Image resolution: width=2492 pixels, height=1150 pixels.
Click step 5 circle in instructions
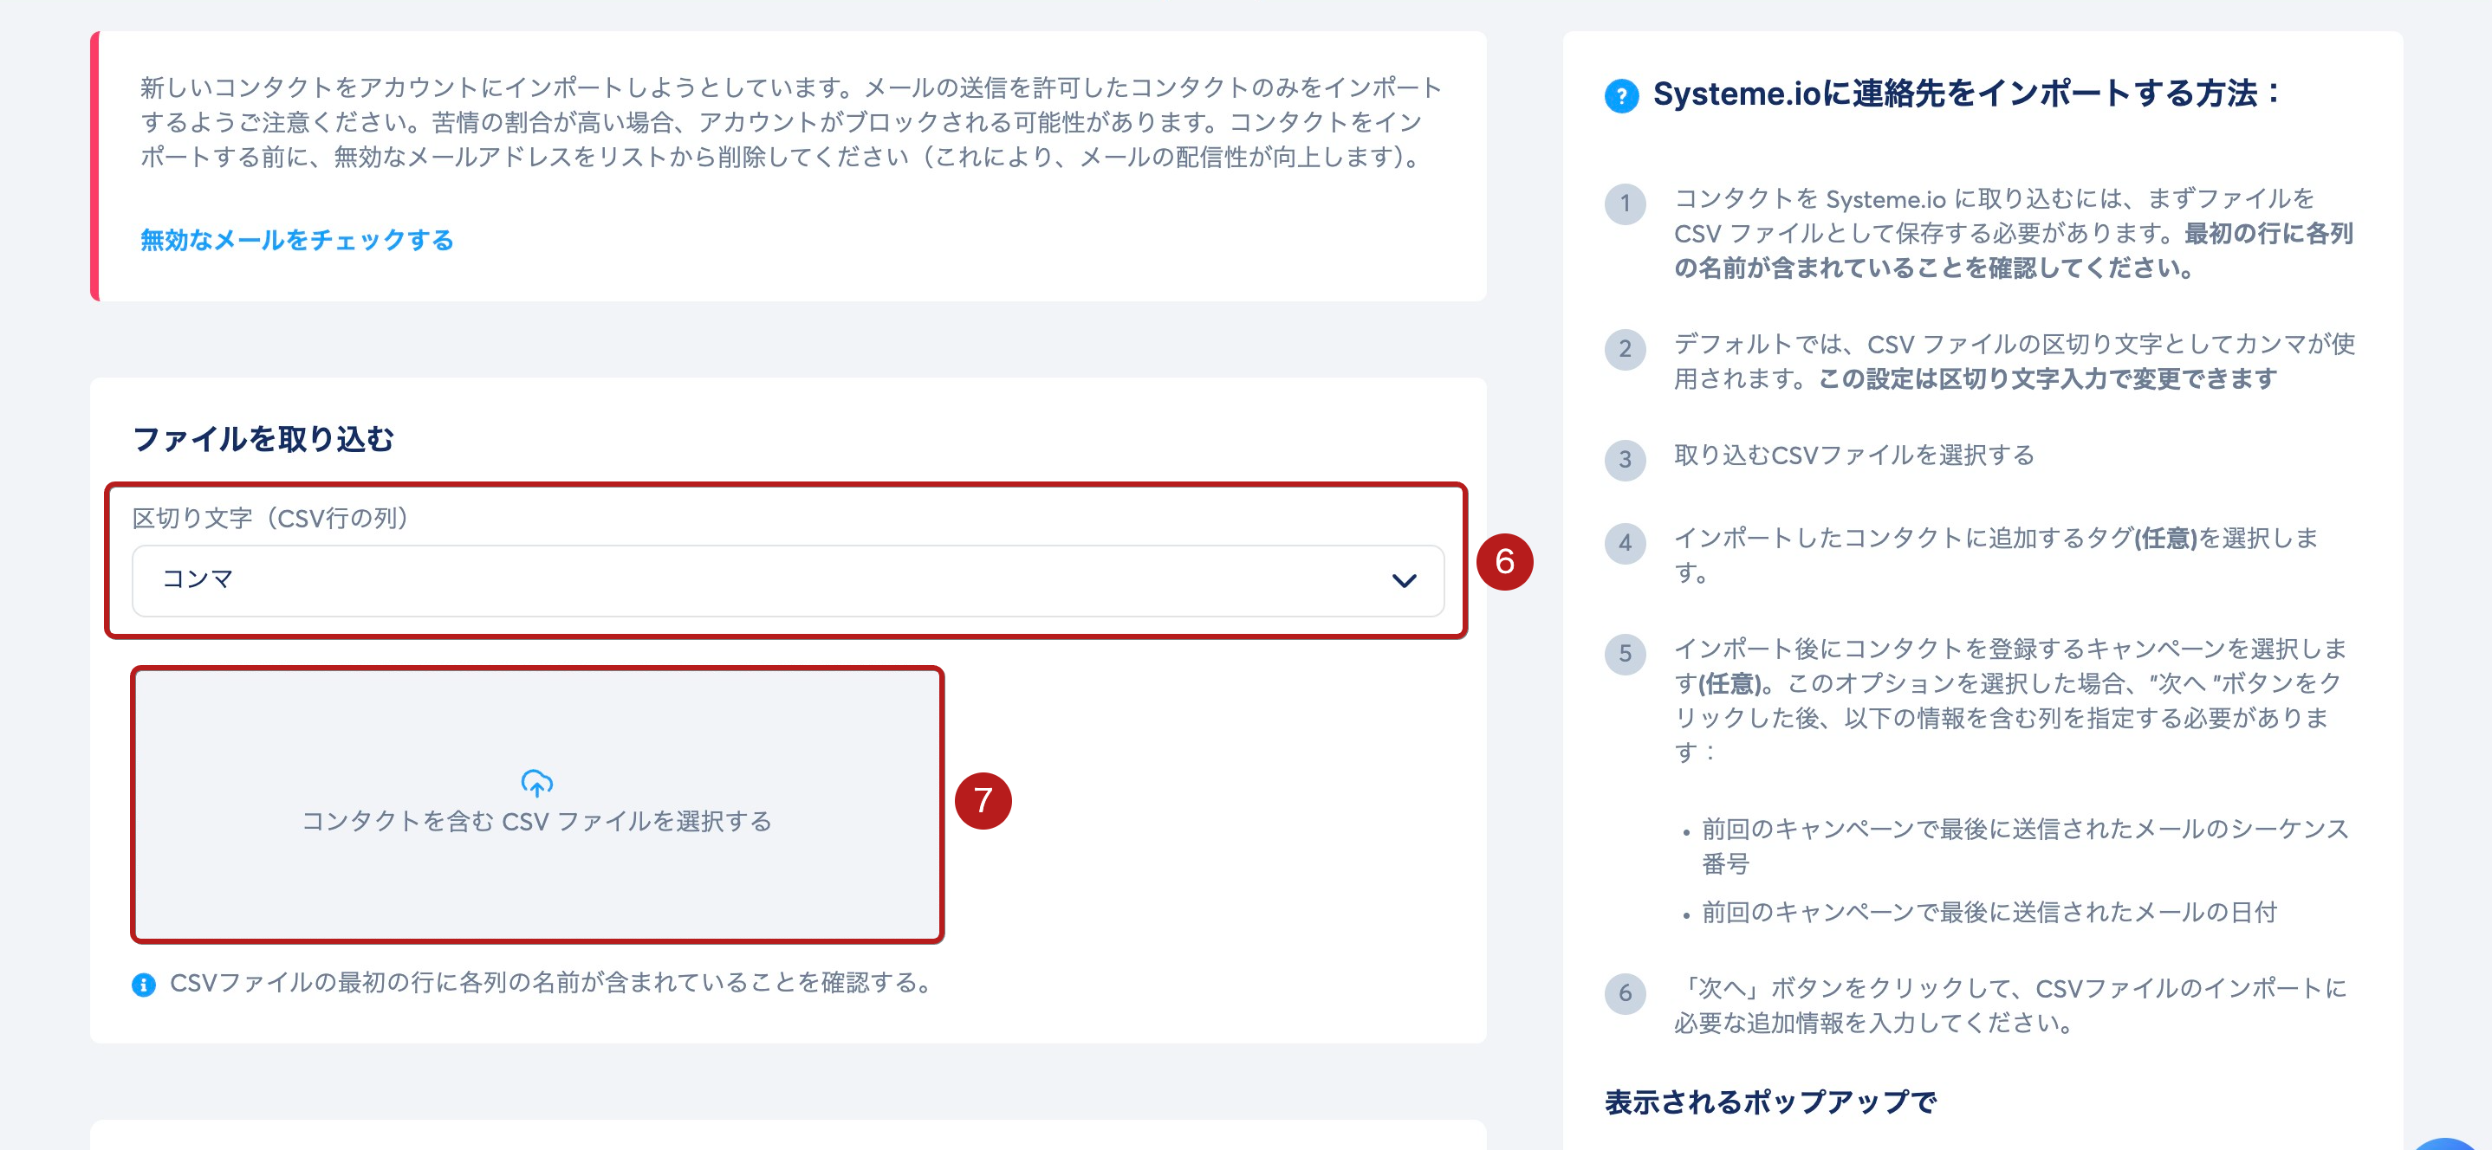[1626, 654]
